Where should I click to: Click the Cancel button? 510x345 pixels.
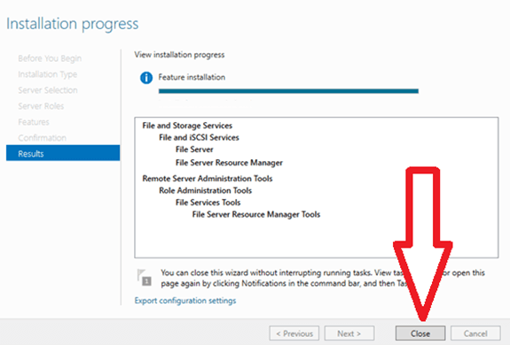pos(475,333)
